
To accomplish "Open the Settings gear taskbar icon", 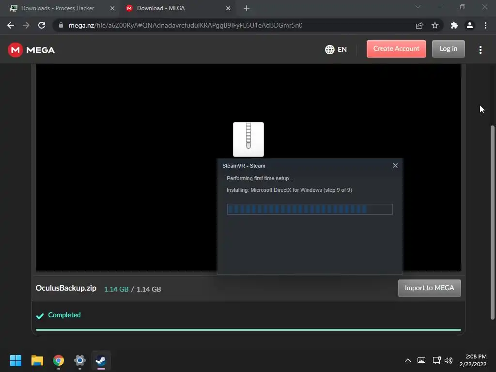I will (80, 360).
